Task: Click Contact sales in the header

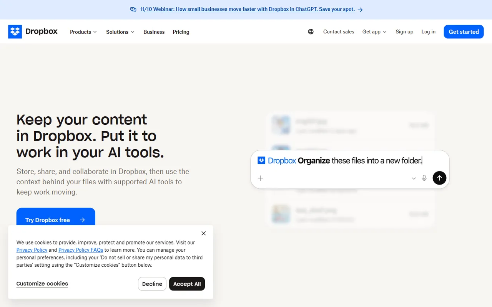Action: pos(339,32)
